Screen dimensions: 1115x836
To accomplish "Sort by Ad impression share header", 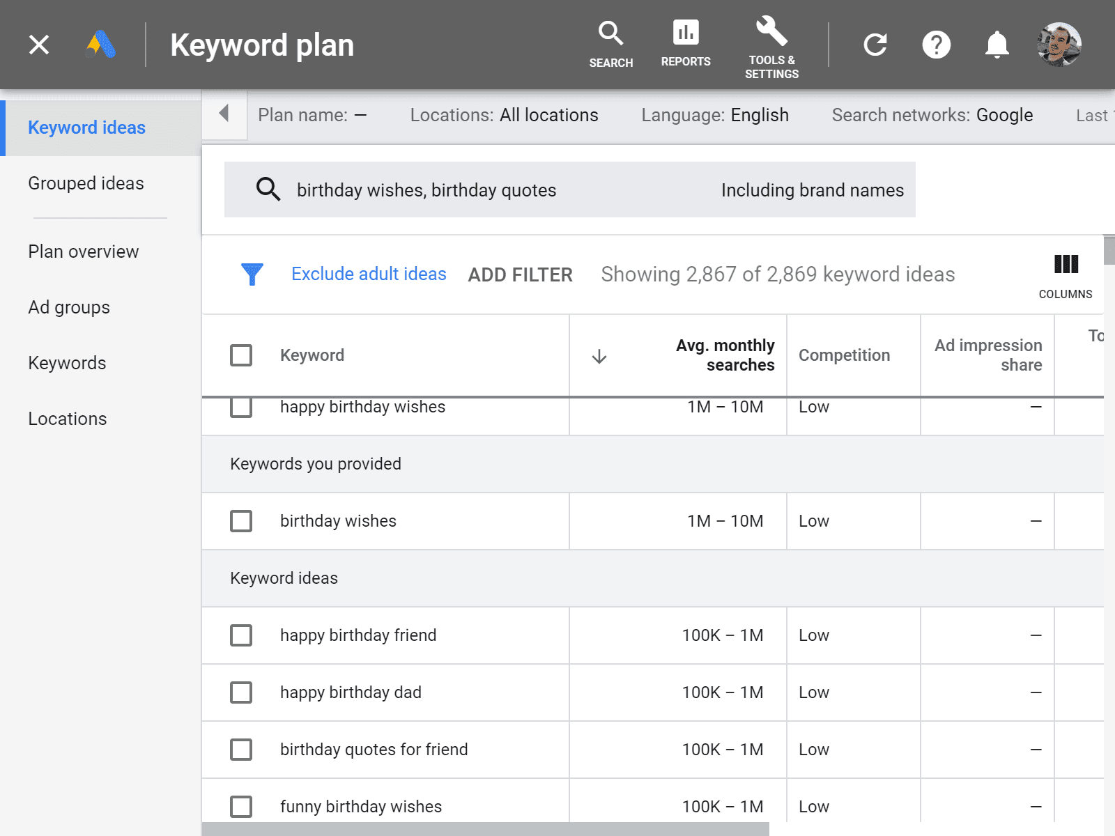I will pyautogui.click(x=988, y=355).
